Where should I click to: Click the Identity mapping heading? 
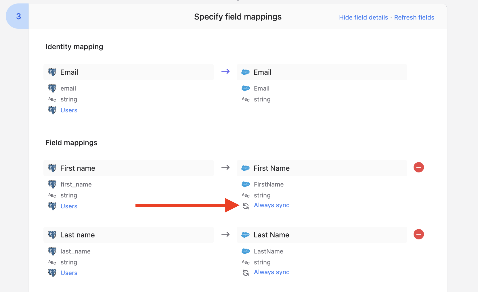[74, 47]
